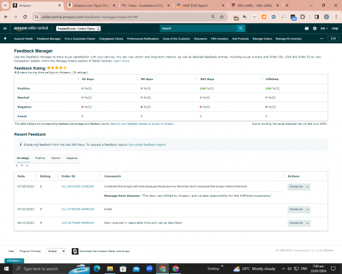View site information icon in address bar
Image resolution: width=342 pixels, height=274 pixels.
pyautogui.click(x=36, y=17)
